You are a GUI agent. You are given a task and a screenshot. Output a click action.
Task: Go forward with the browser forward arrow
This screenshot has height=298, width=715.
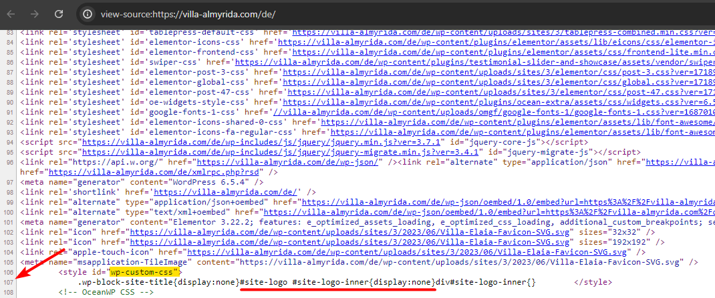[x=35, y=14]
